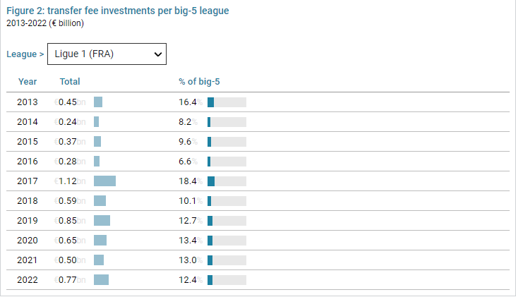Click the 2017 total bar
Image resolution: width=516 pixels, height=297 pixels.
point(104,181)
